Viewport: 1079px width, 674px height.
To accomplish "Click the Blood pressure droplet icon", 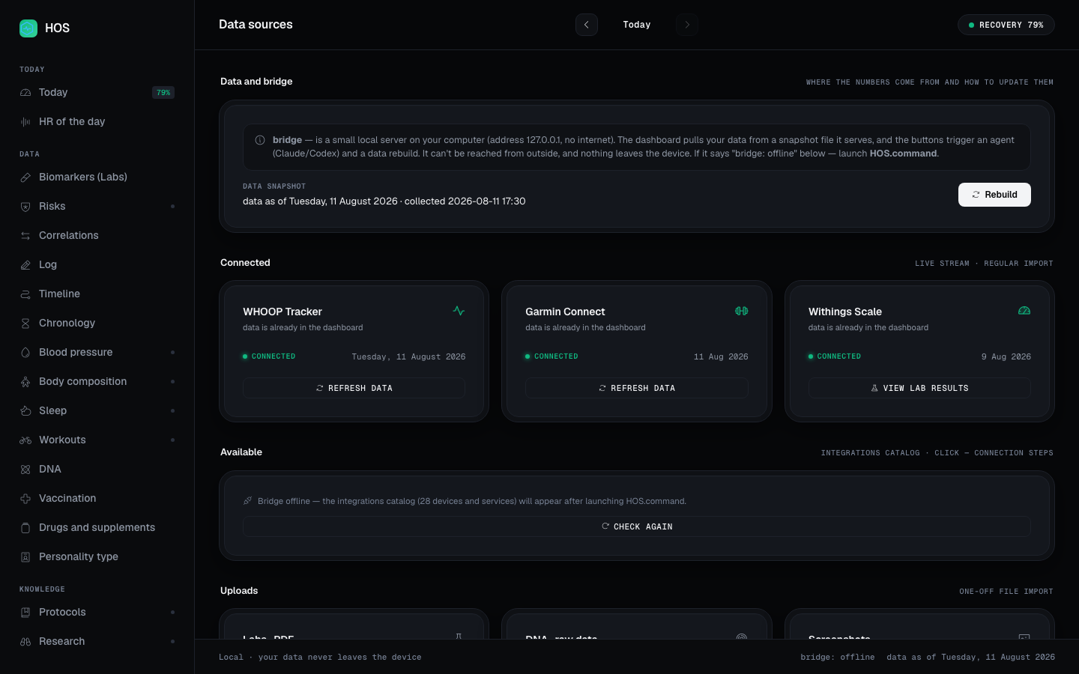I will point(25,353).
